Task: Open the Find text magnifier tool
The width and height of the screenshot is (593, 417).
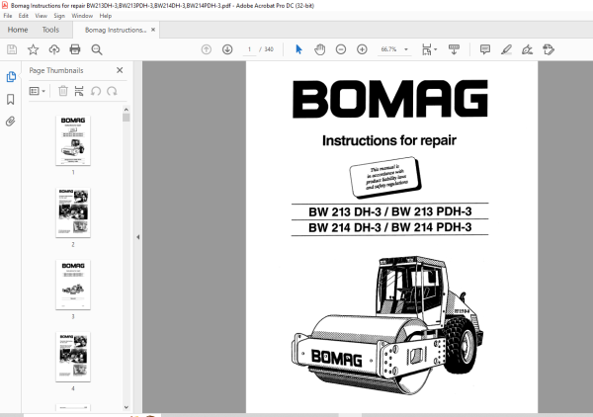Action: click(97, 49)
